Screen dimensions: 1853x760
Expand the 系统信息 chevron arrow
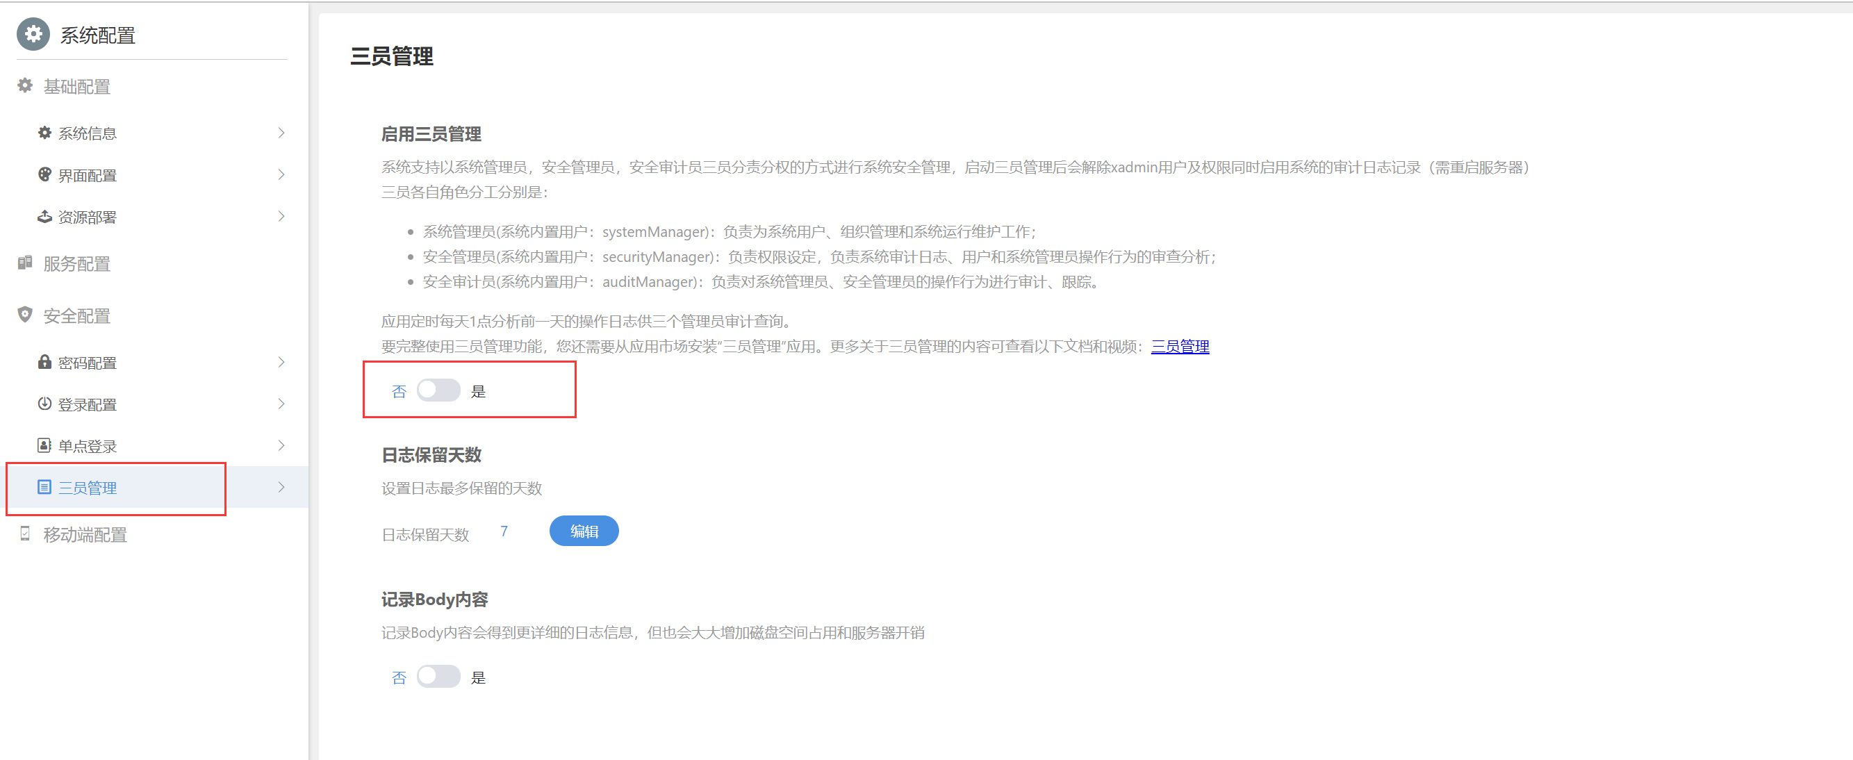click(x=281, y=133)
